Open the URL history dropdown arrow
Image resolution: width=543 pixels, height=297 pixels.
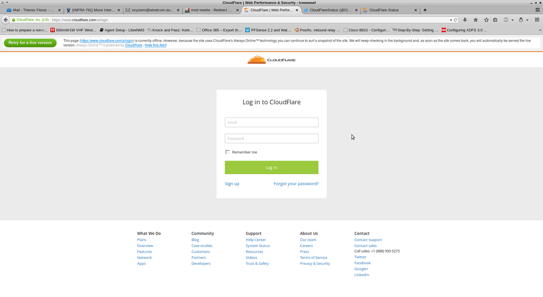(x=450, y=20)
